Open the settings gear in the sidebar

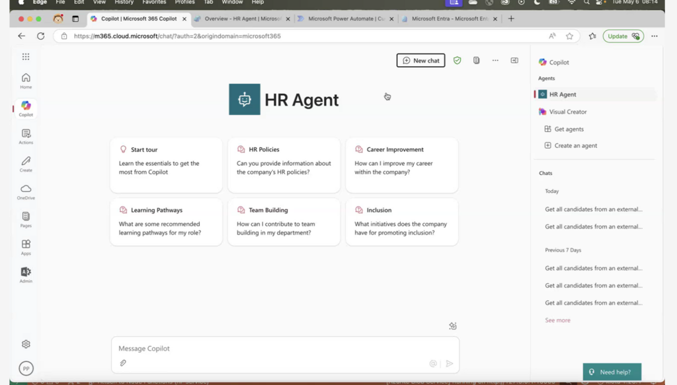(26, 344)
